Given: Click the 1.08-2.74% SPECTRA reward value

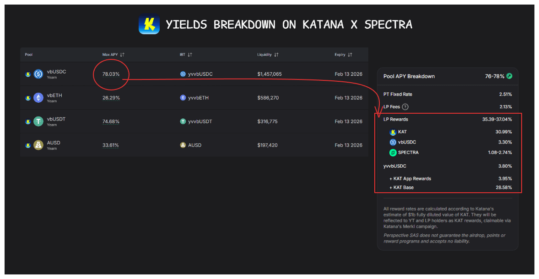Looking at the screenshot, I should click(500, 153).
